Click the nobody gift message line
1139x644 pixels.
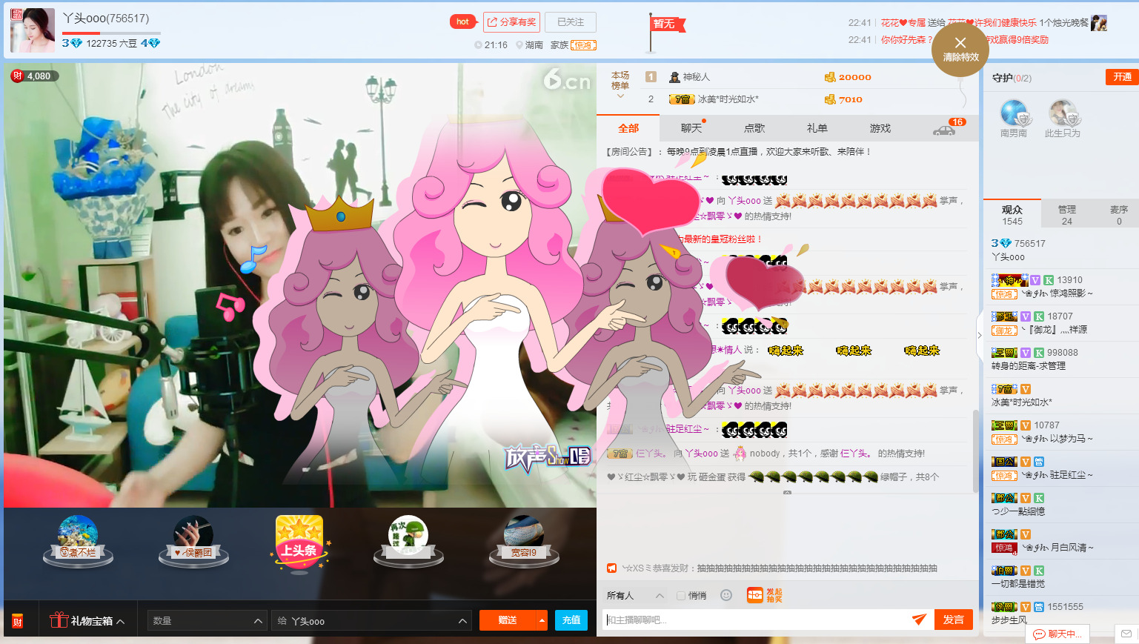(766, 454)
